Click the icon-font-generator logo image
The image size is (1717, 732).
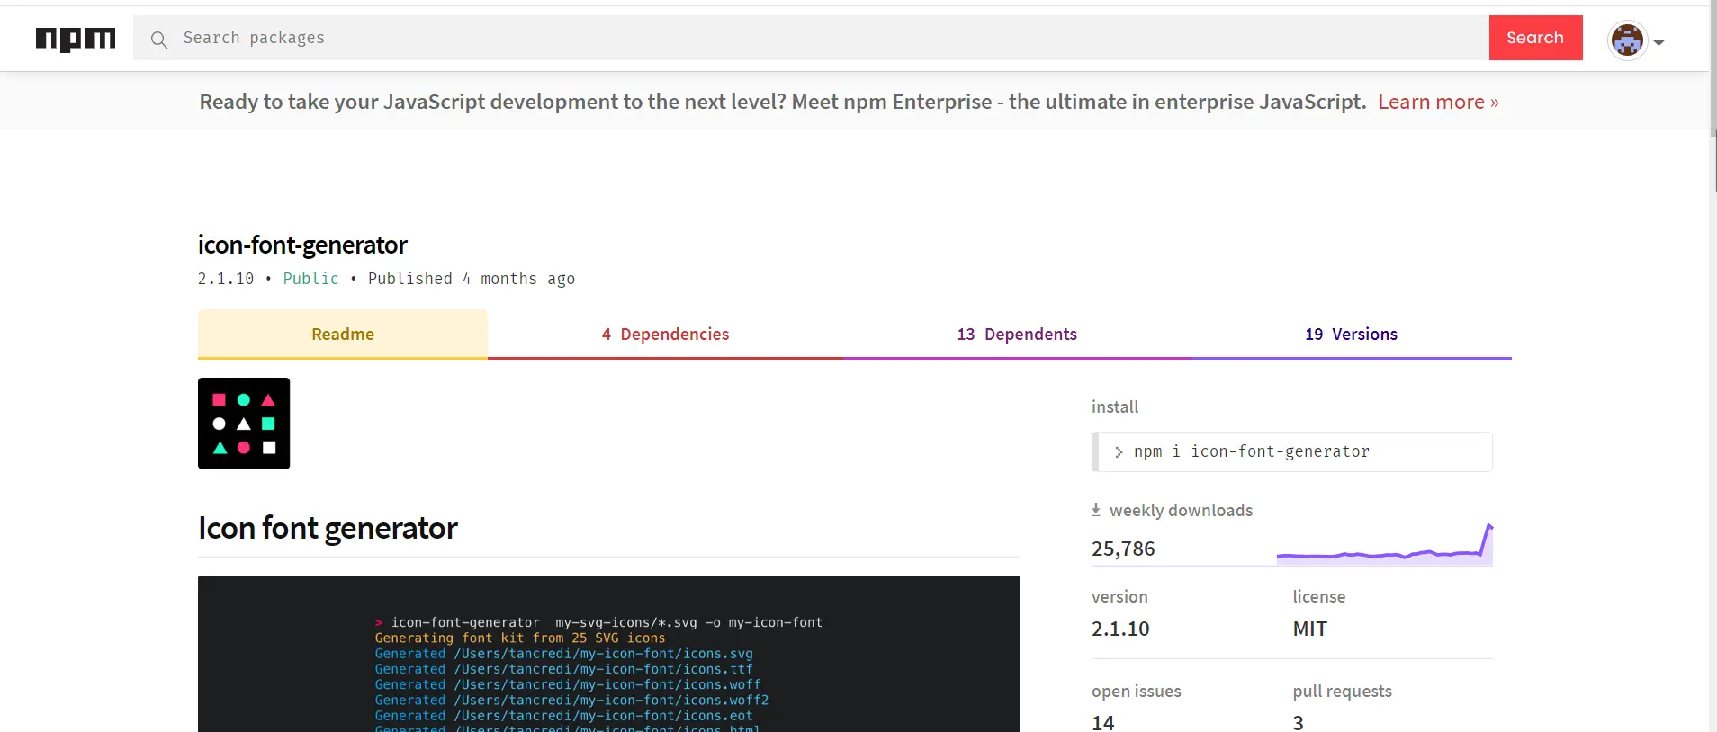[x=244, y=424]
